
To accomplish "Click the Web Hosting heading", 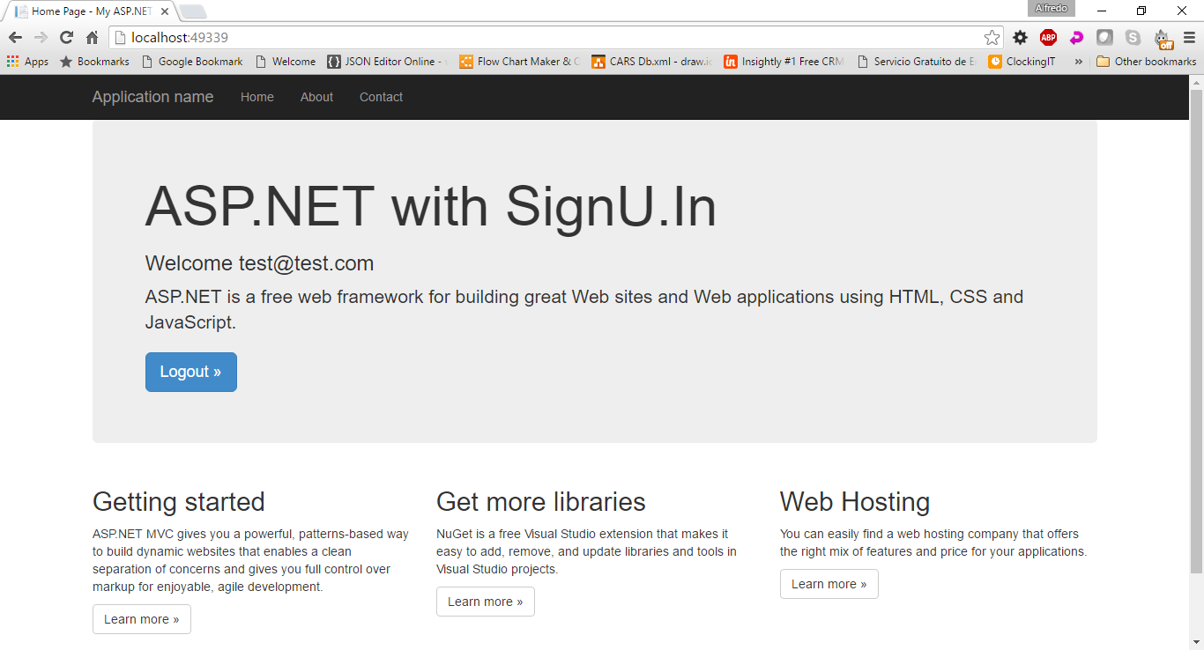I will (855, 502).
